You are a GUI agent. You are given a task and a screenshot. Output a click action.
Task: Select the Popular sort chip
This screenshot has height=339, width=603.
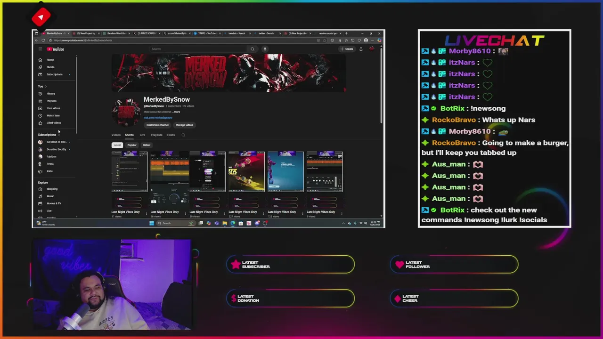[x=132, y=145]
